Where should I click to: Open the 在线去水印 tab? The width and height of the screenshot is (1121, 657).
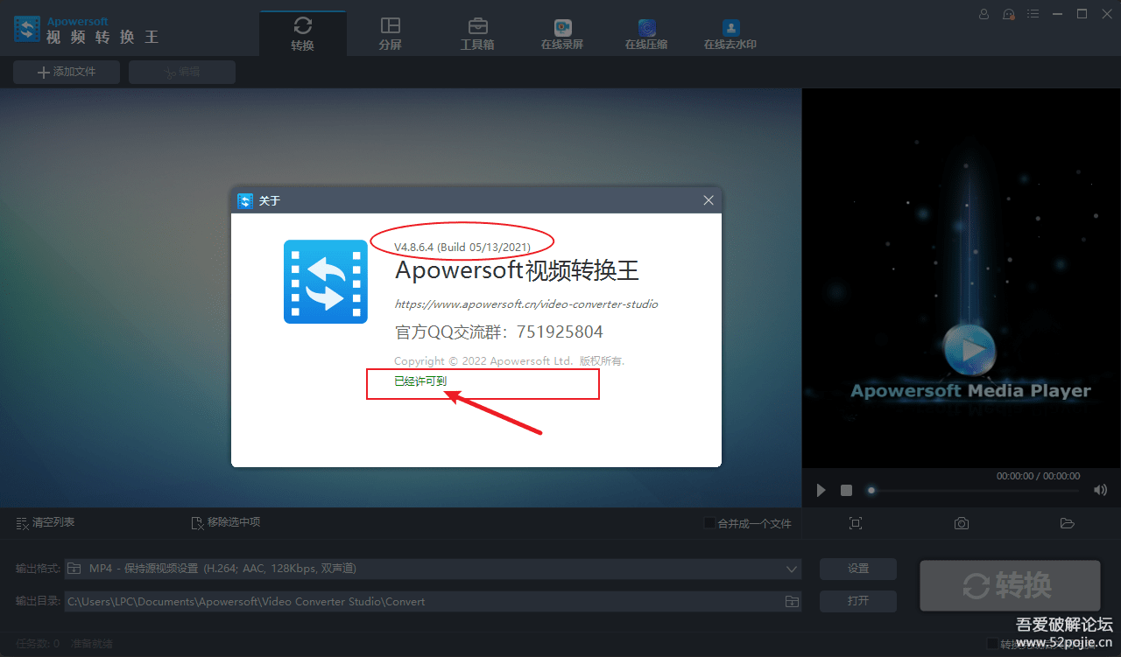pyautogui.click(x=730, y=35)
